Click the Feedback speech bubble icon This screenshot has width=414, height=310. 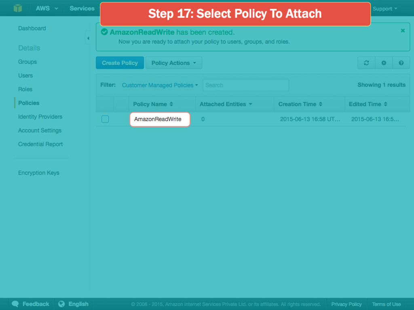coord(15,304)
